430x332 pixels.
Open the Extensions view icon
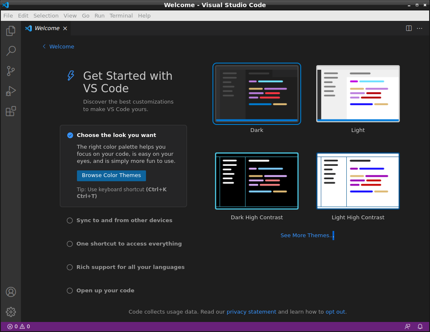10,111
